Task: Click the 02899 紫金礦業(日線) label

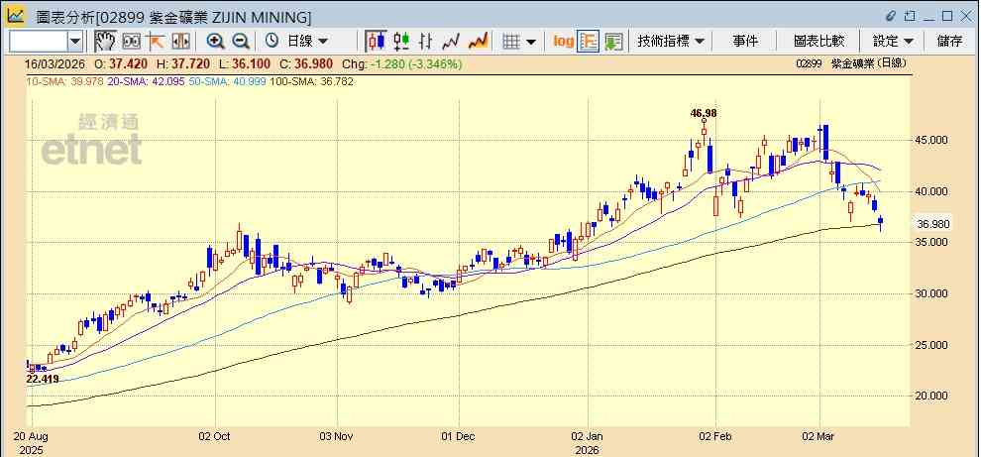Action: [851, 63]
